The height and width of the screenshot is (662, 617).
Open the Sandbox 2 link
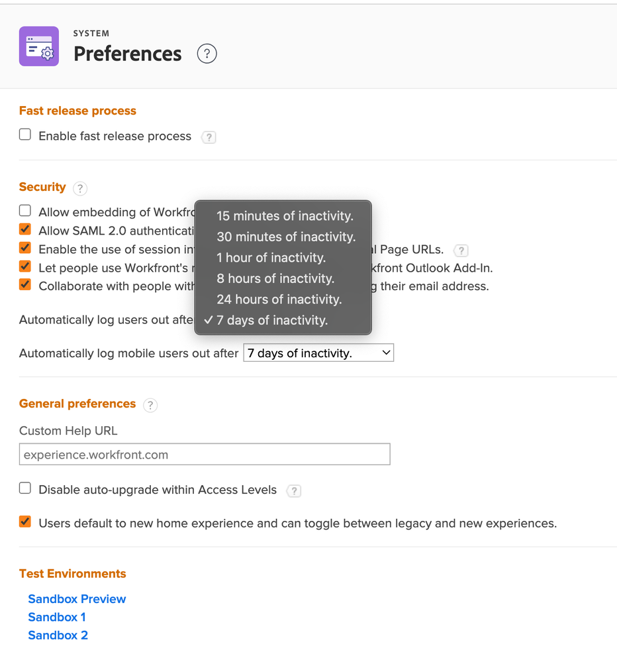tap(58, 635)
